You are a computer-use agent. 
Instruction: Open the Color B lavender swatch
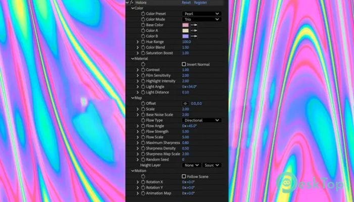coord(186,36)
